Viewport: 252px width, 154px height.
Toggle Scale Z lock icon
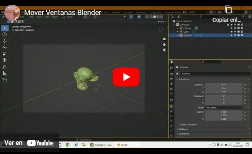(x=244, y=119)
